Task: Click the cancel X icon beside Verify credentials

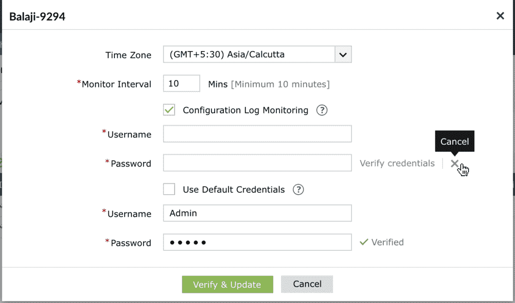Action: click(454, 164)
